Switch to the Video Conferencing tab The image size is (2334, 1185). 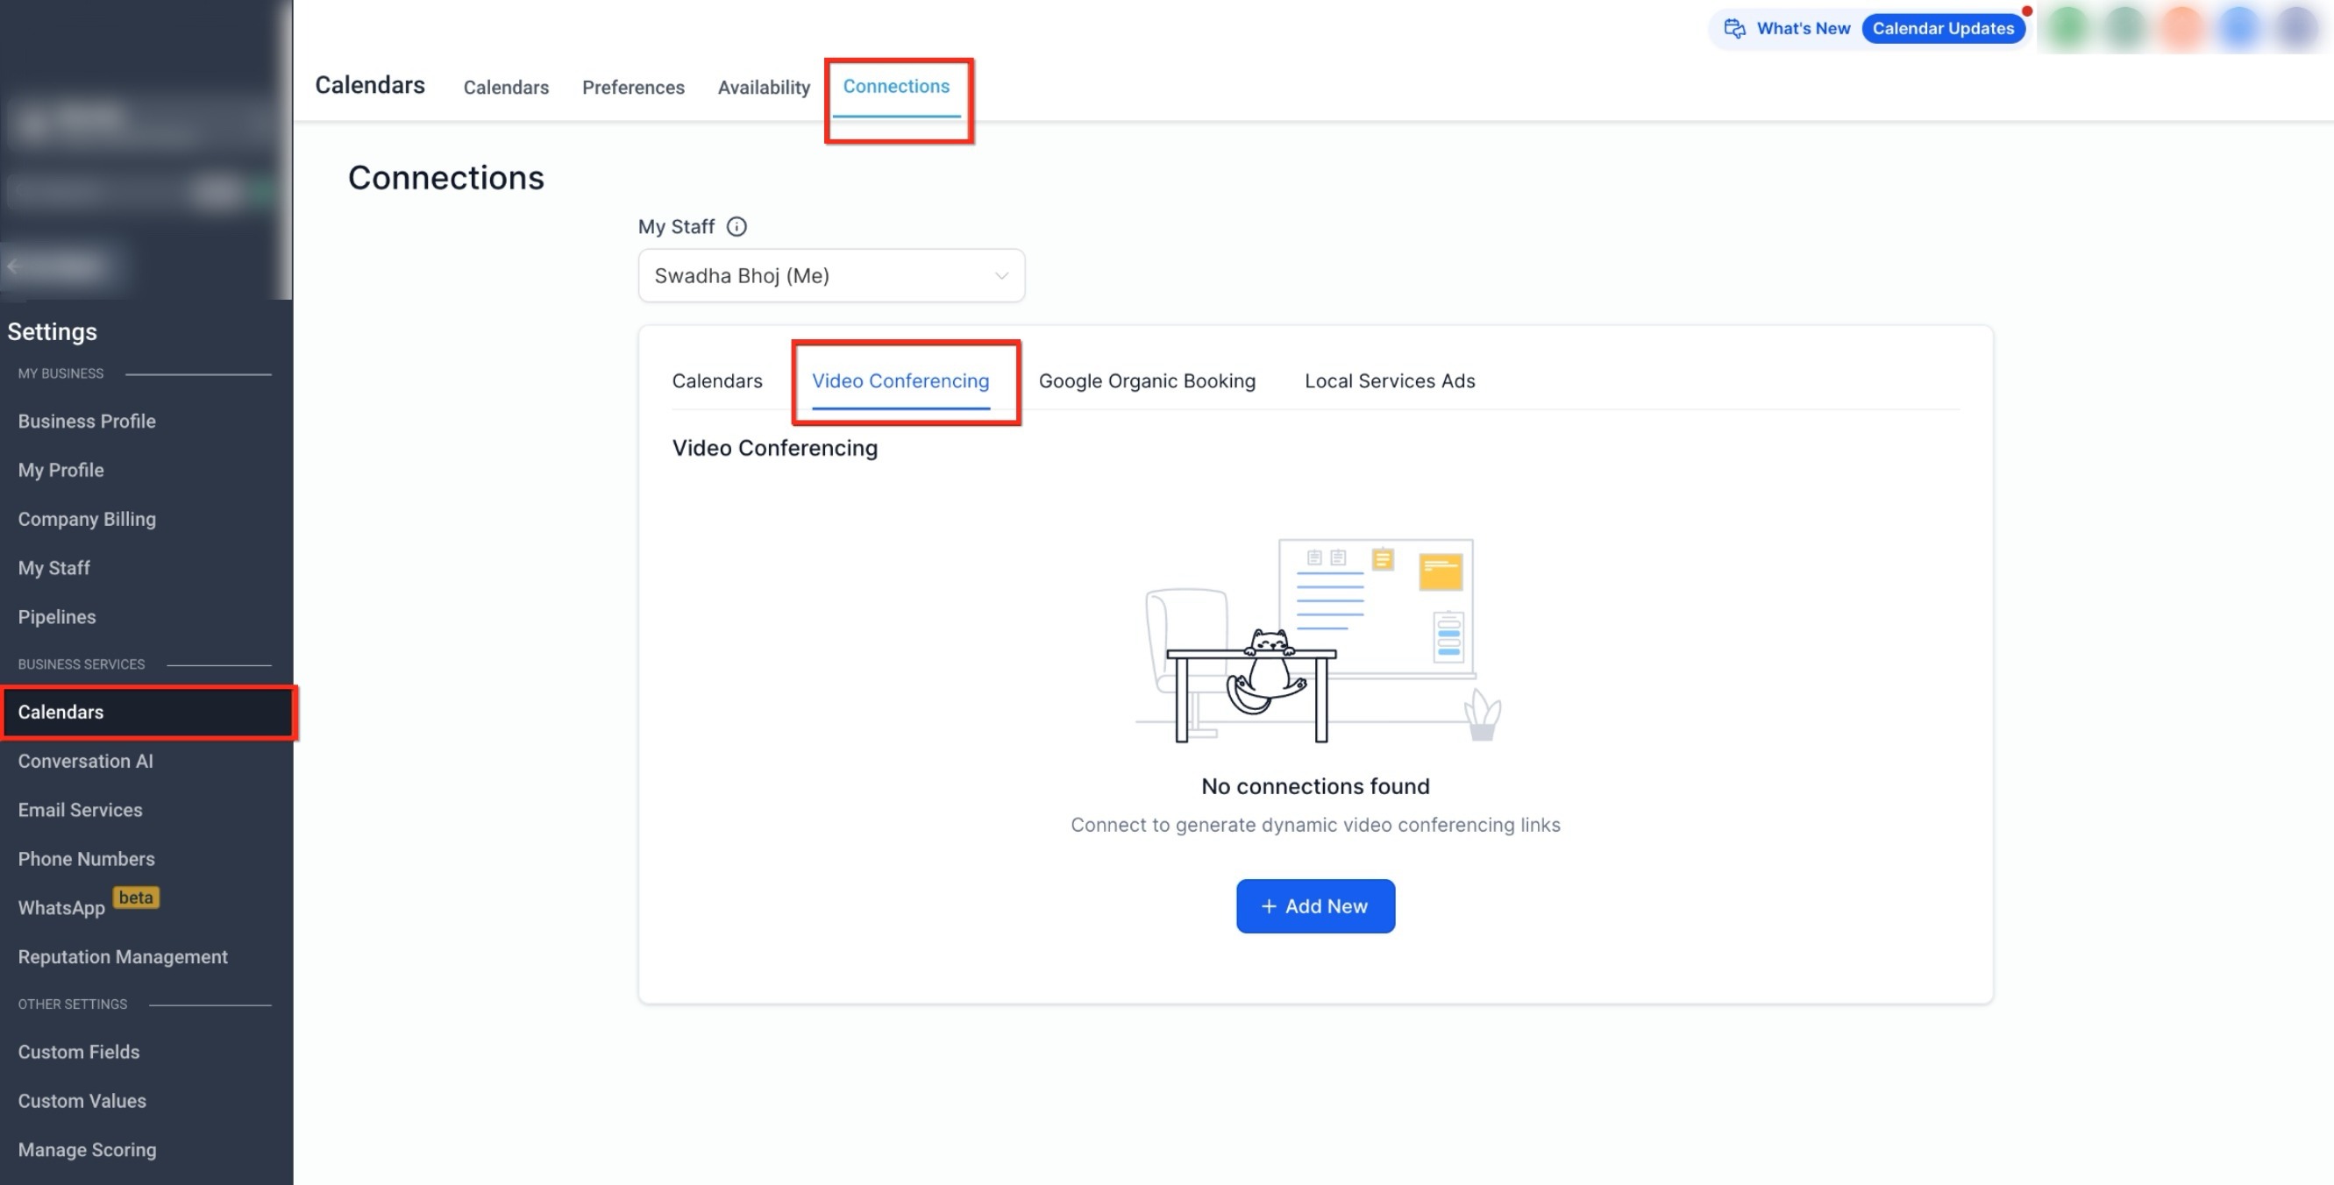(x=900, y=381)
